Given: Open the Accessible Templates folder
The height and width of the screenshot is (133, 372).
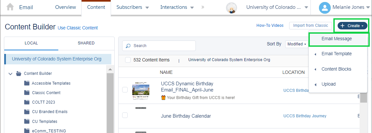Looking at the screenshot, I should [x=51, y=83].
